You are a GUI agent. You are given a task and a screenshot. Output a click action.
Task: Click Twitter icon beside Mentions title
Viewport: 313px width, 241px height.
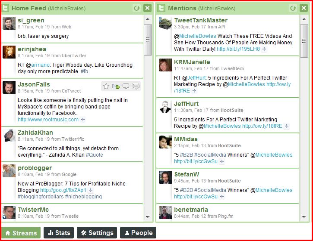(161, 8)
